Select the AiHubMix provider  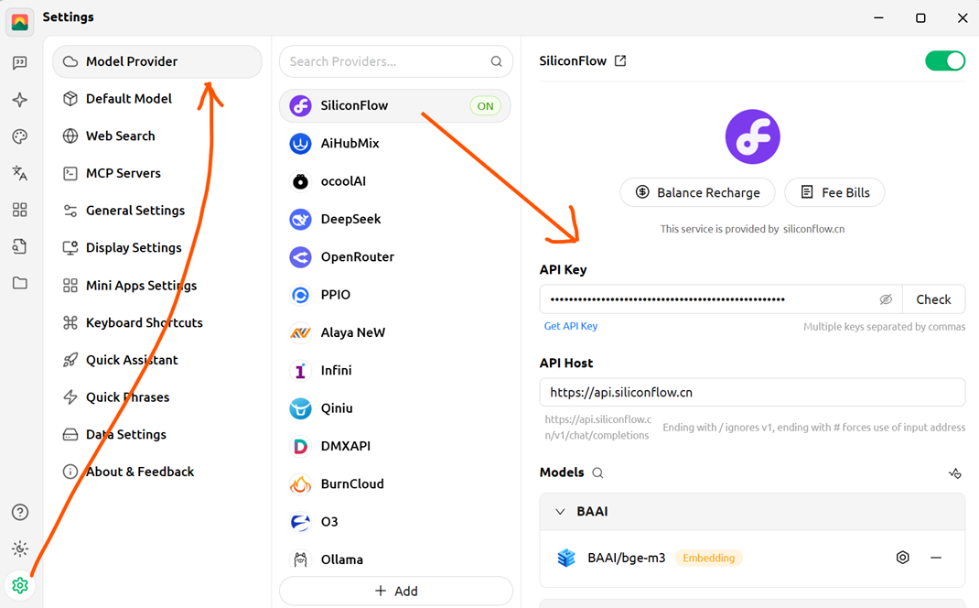(395, 143)
